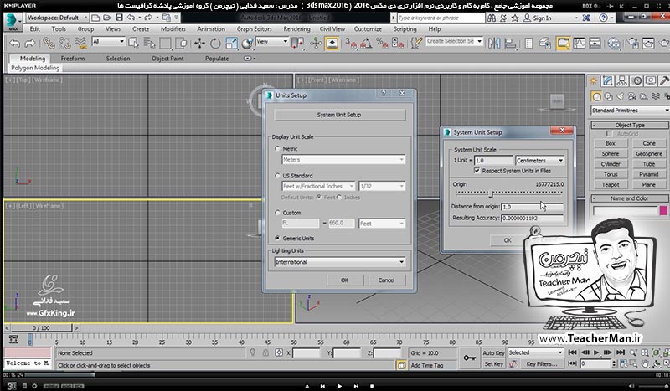Toggle the Auto Key button
Viewport: 670px width, 391px height.
pyautogui.click(x=493, y=353)
